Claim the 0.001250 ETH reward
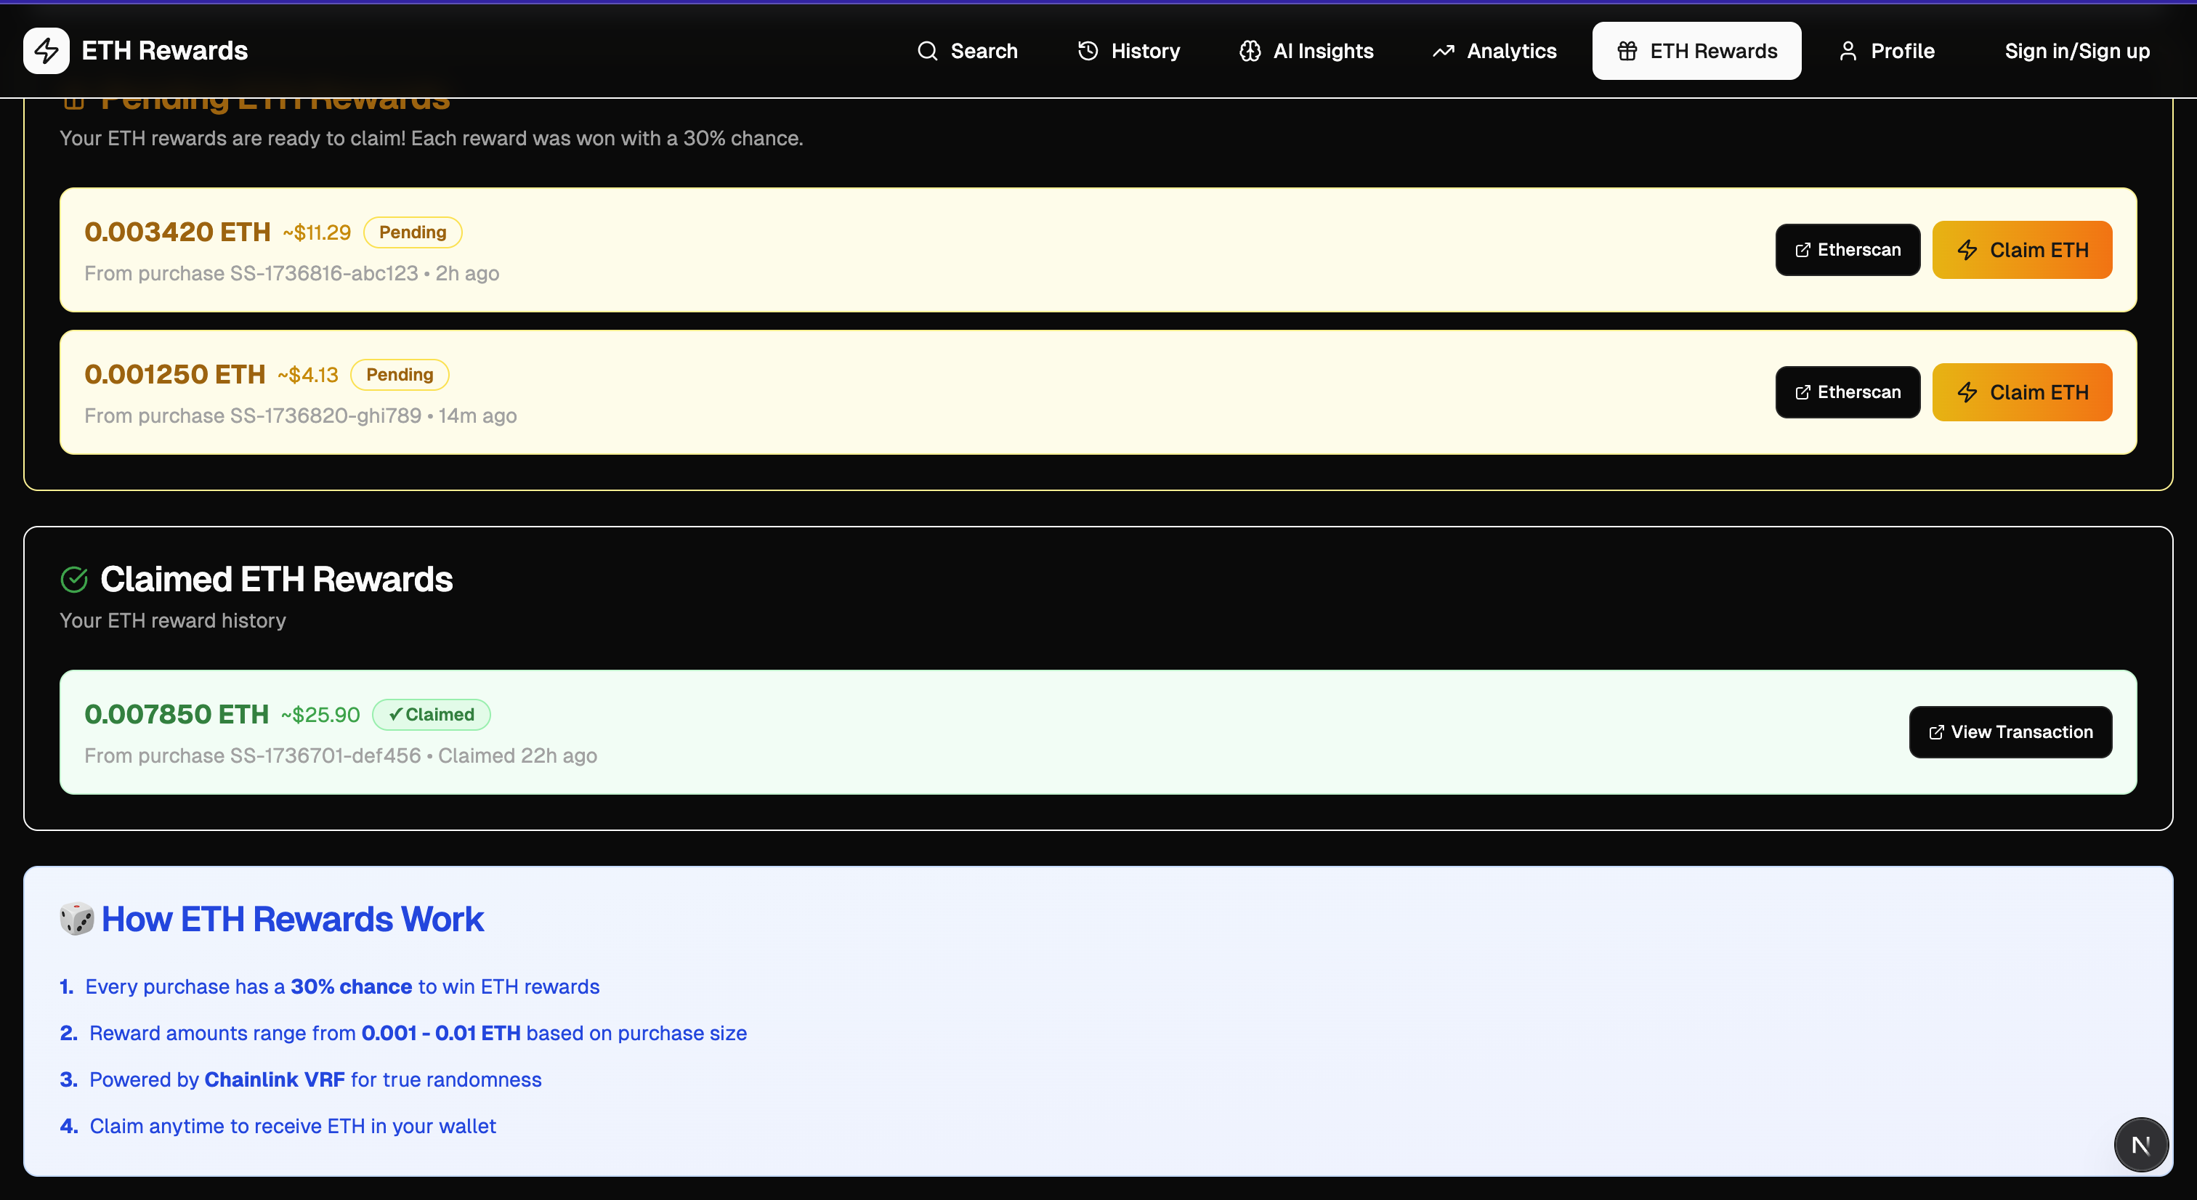 point(2021,392)
